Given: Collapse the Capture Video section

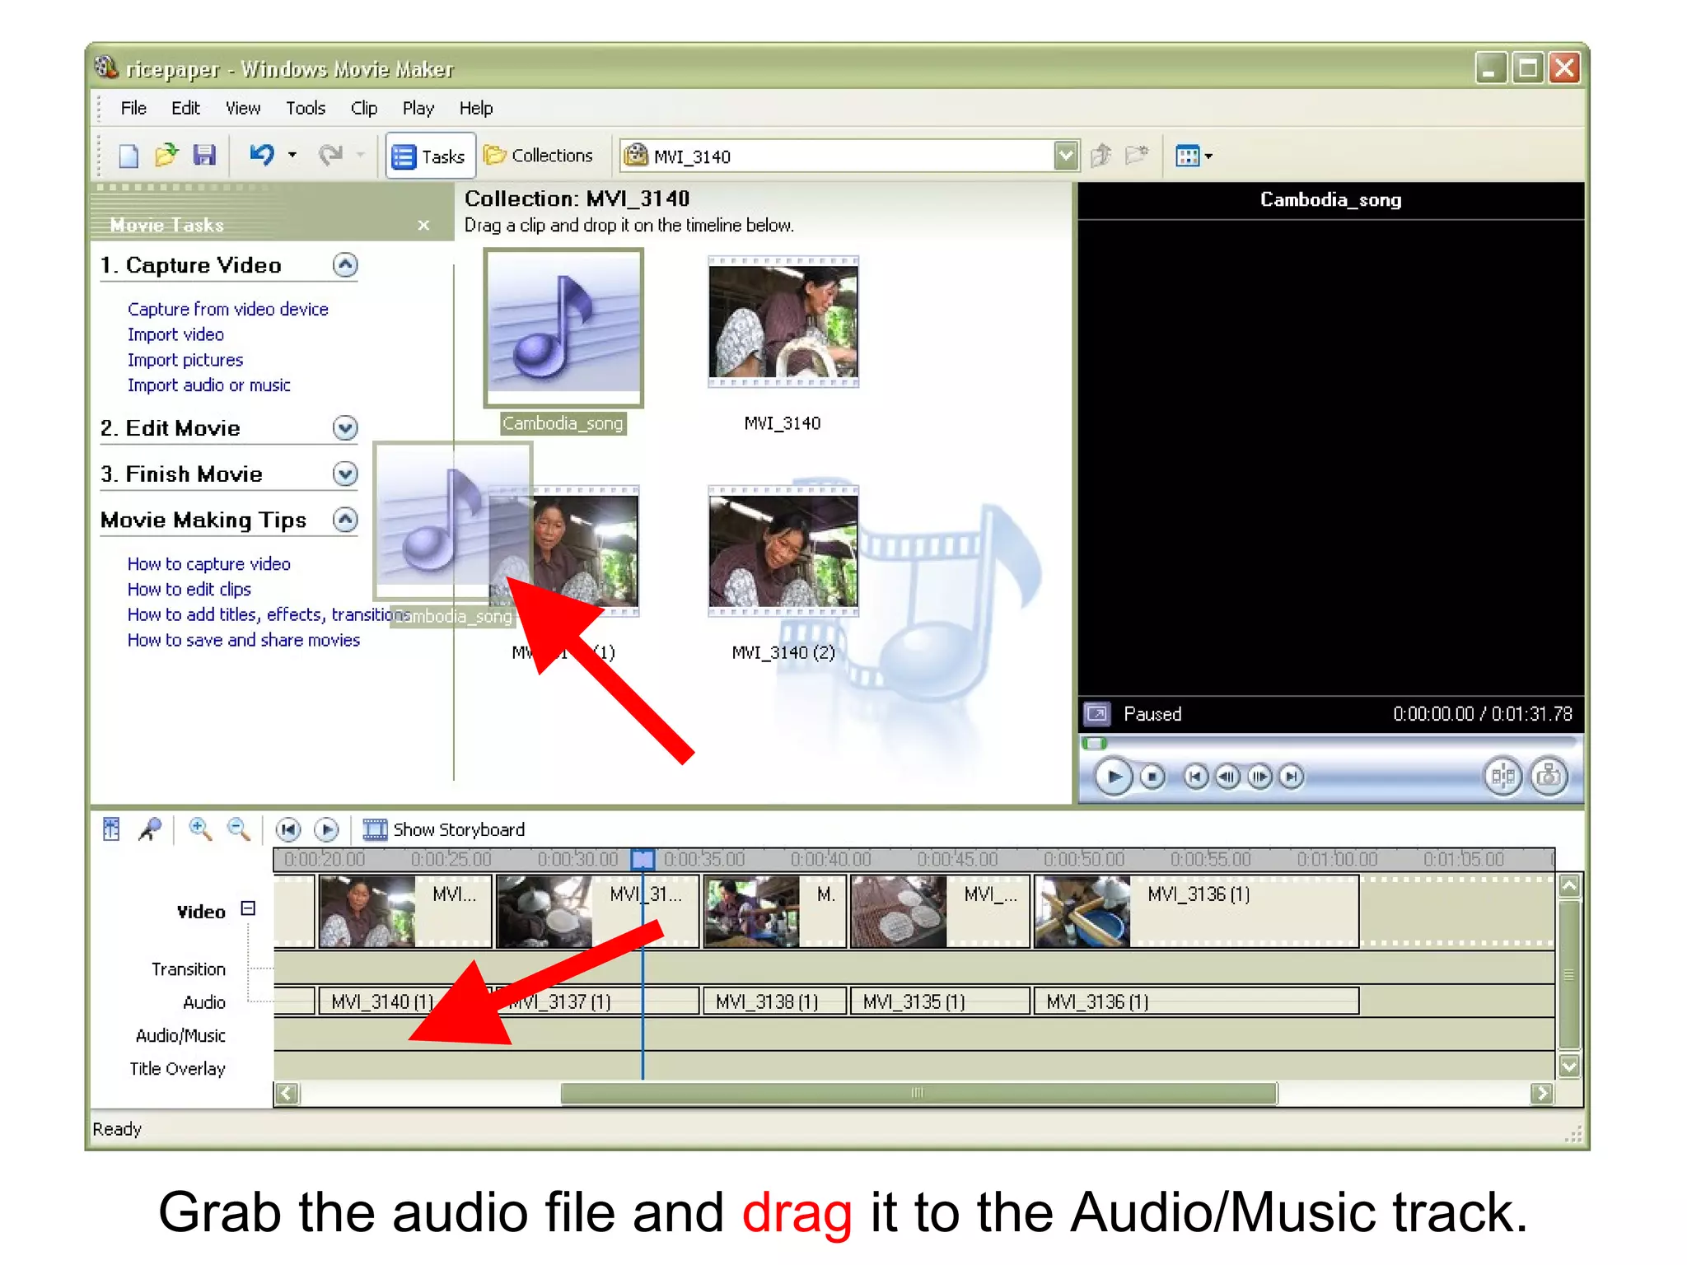Looking at the screenshot, I should click(345, 265).
